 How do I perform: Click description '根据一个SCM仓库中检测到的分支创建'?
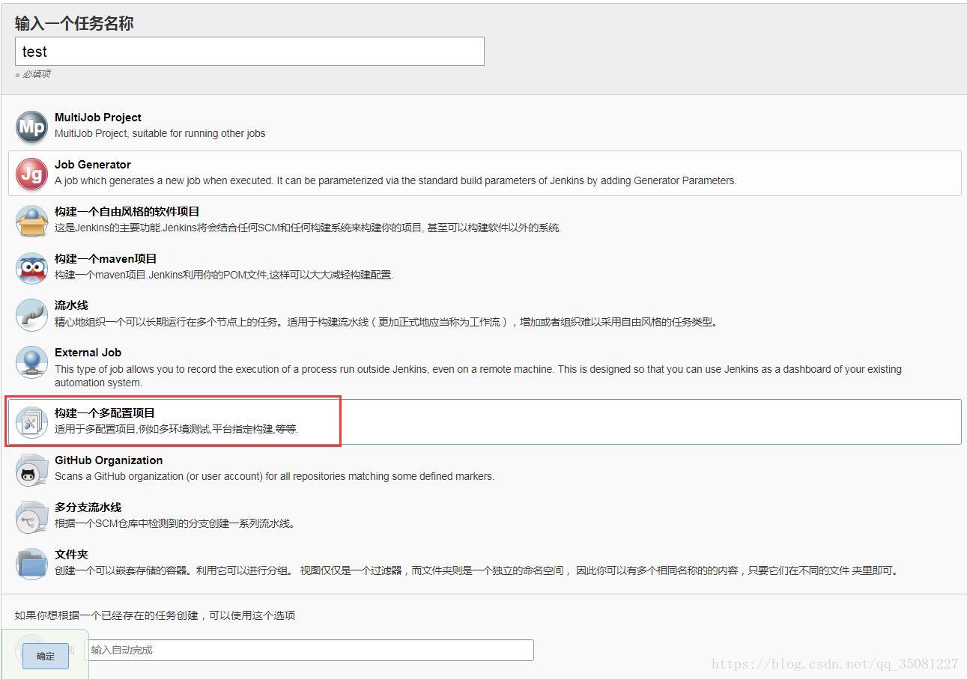coord(176,523)
